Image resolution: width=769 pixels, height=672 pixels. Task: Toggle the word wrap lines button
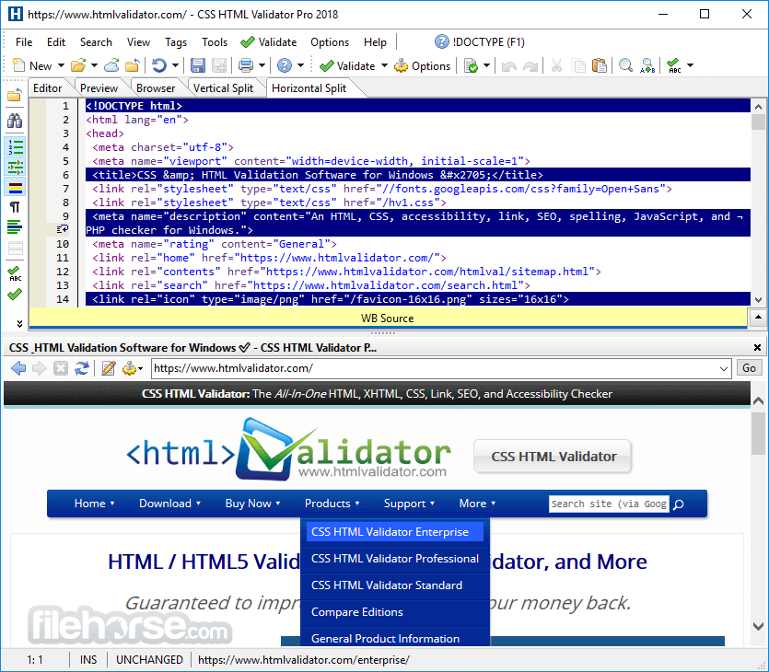[x=16, y=227]
